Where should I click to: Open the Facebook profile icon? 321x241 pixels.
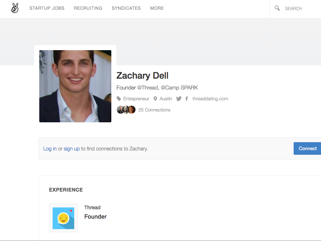click(x=187, y=98)
